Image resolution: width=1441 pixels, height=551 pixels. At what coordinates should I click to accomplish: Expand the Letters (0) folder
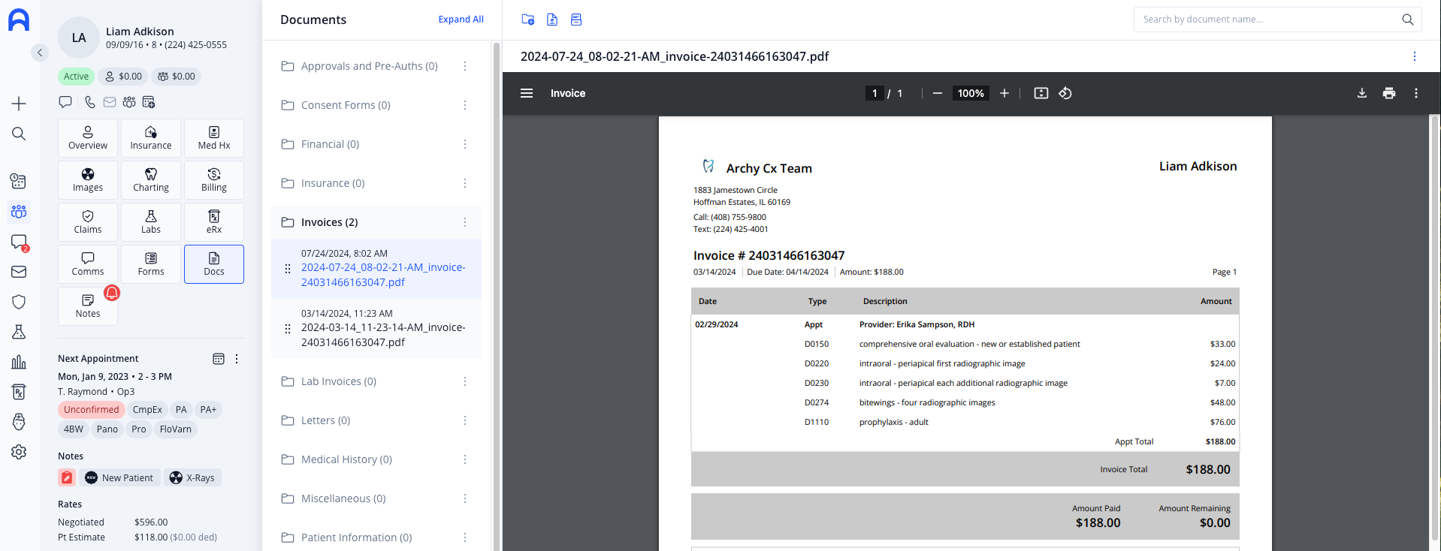[x=326, y=420]
